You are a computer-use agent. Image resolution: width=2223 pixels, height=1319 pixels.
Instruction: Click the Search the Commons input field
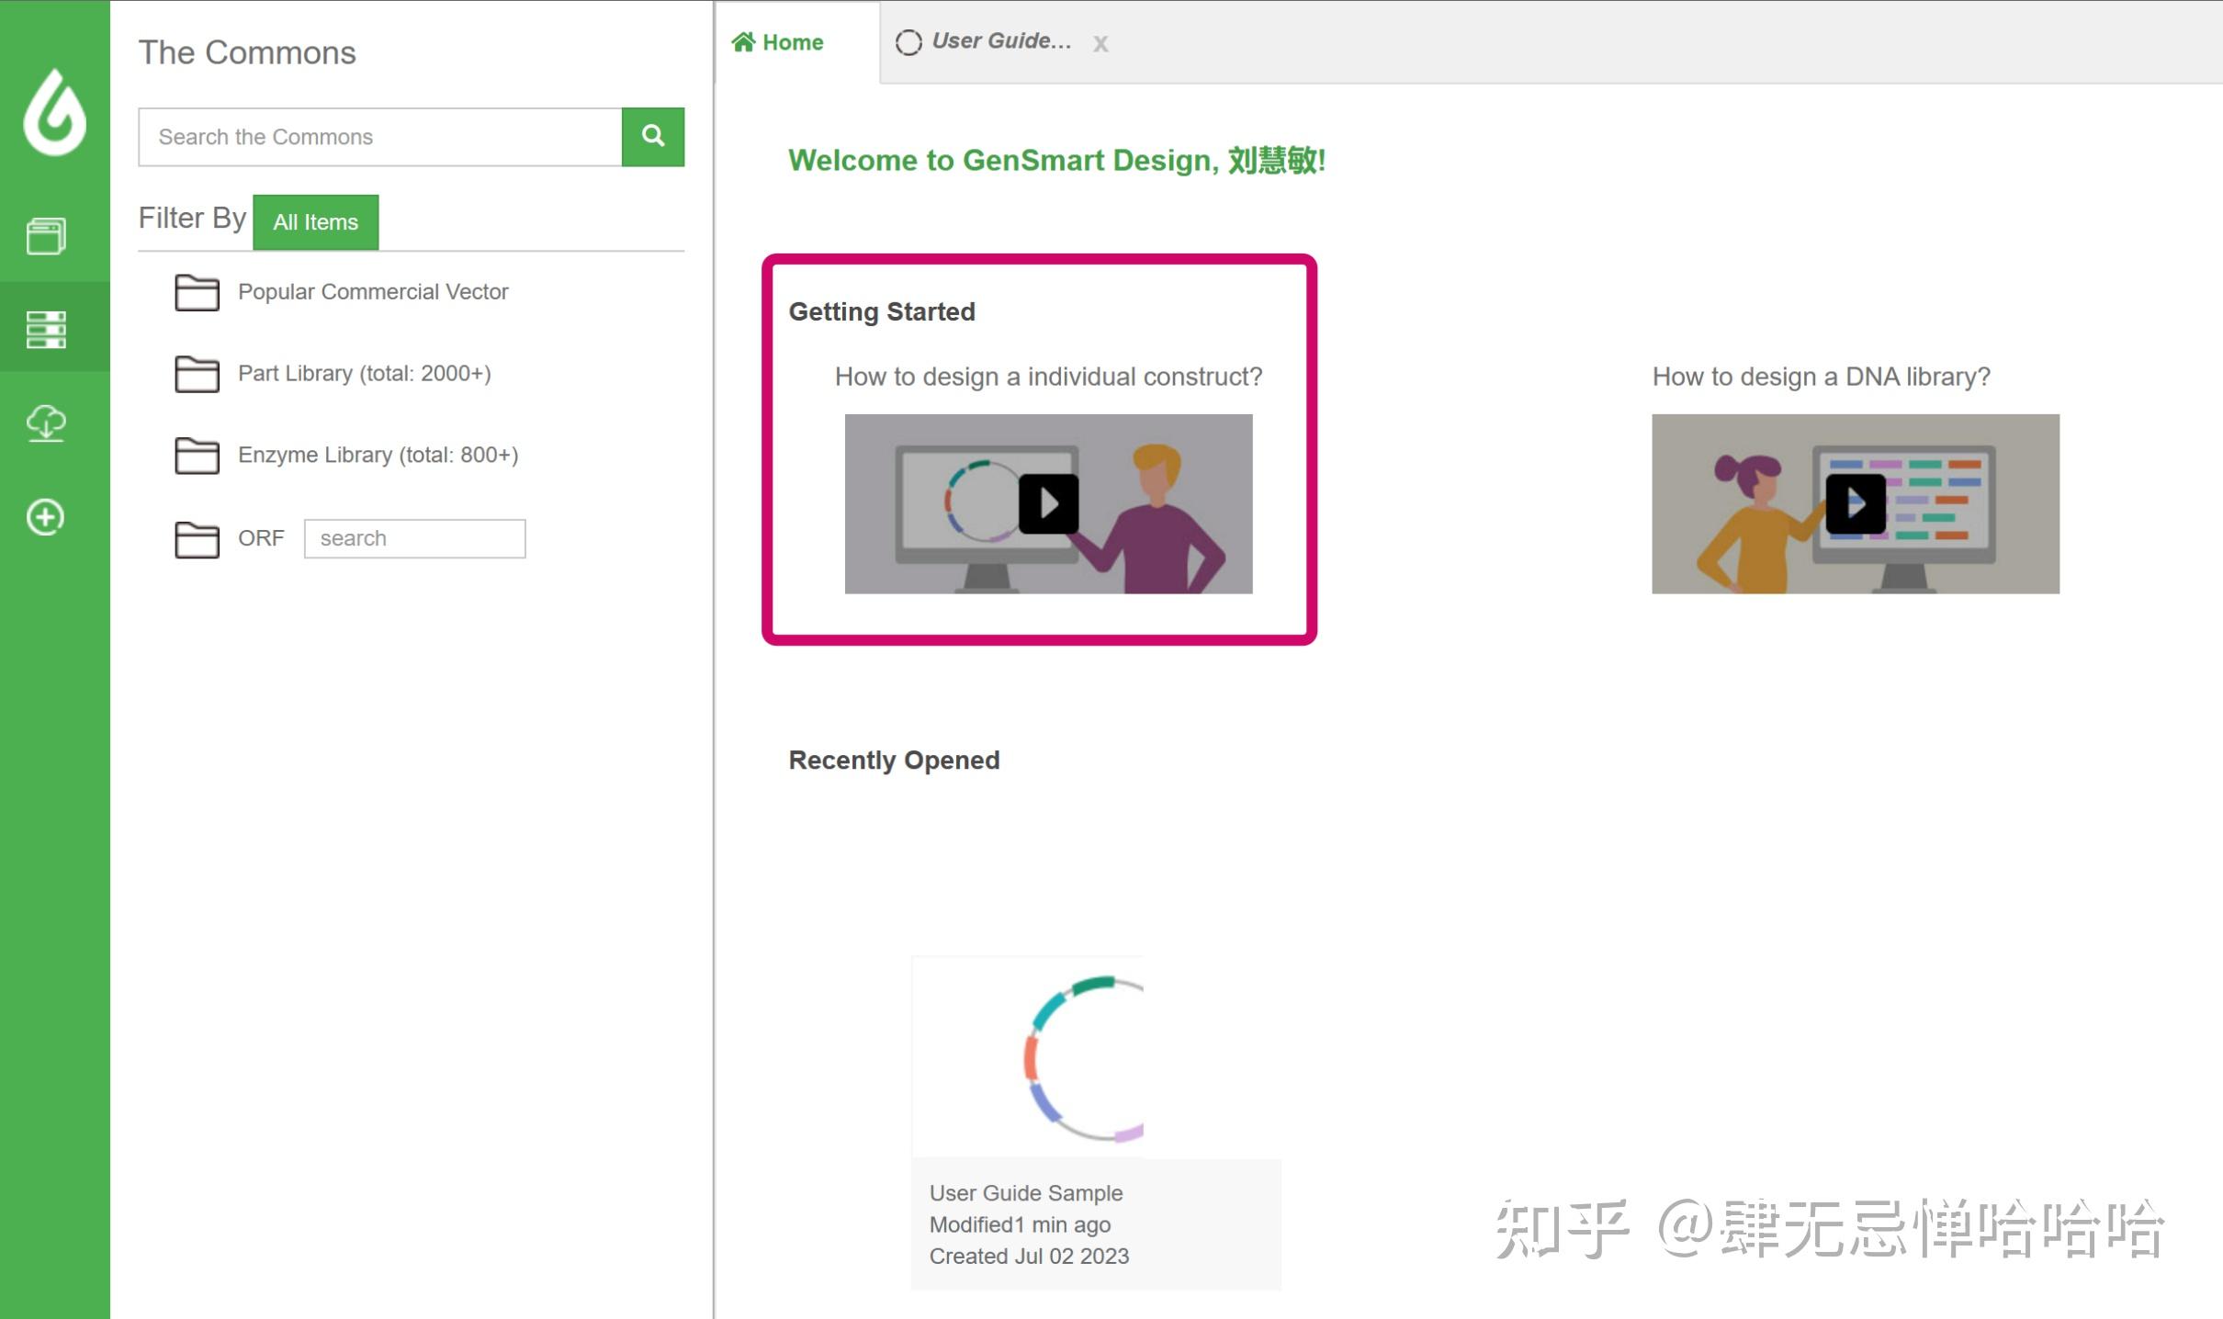click(379, 137)
